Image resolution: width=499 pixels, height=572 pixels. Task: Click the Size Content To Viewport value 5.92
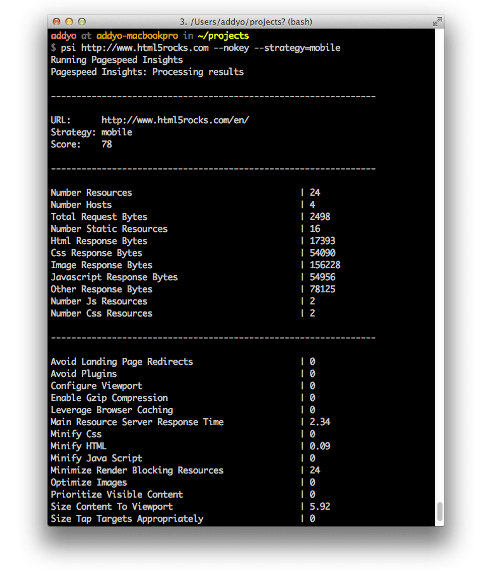point(320,507)
